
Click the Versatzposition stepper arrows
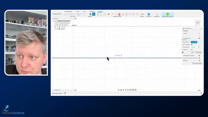click(x=199, y=47)
